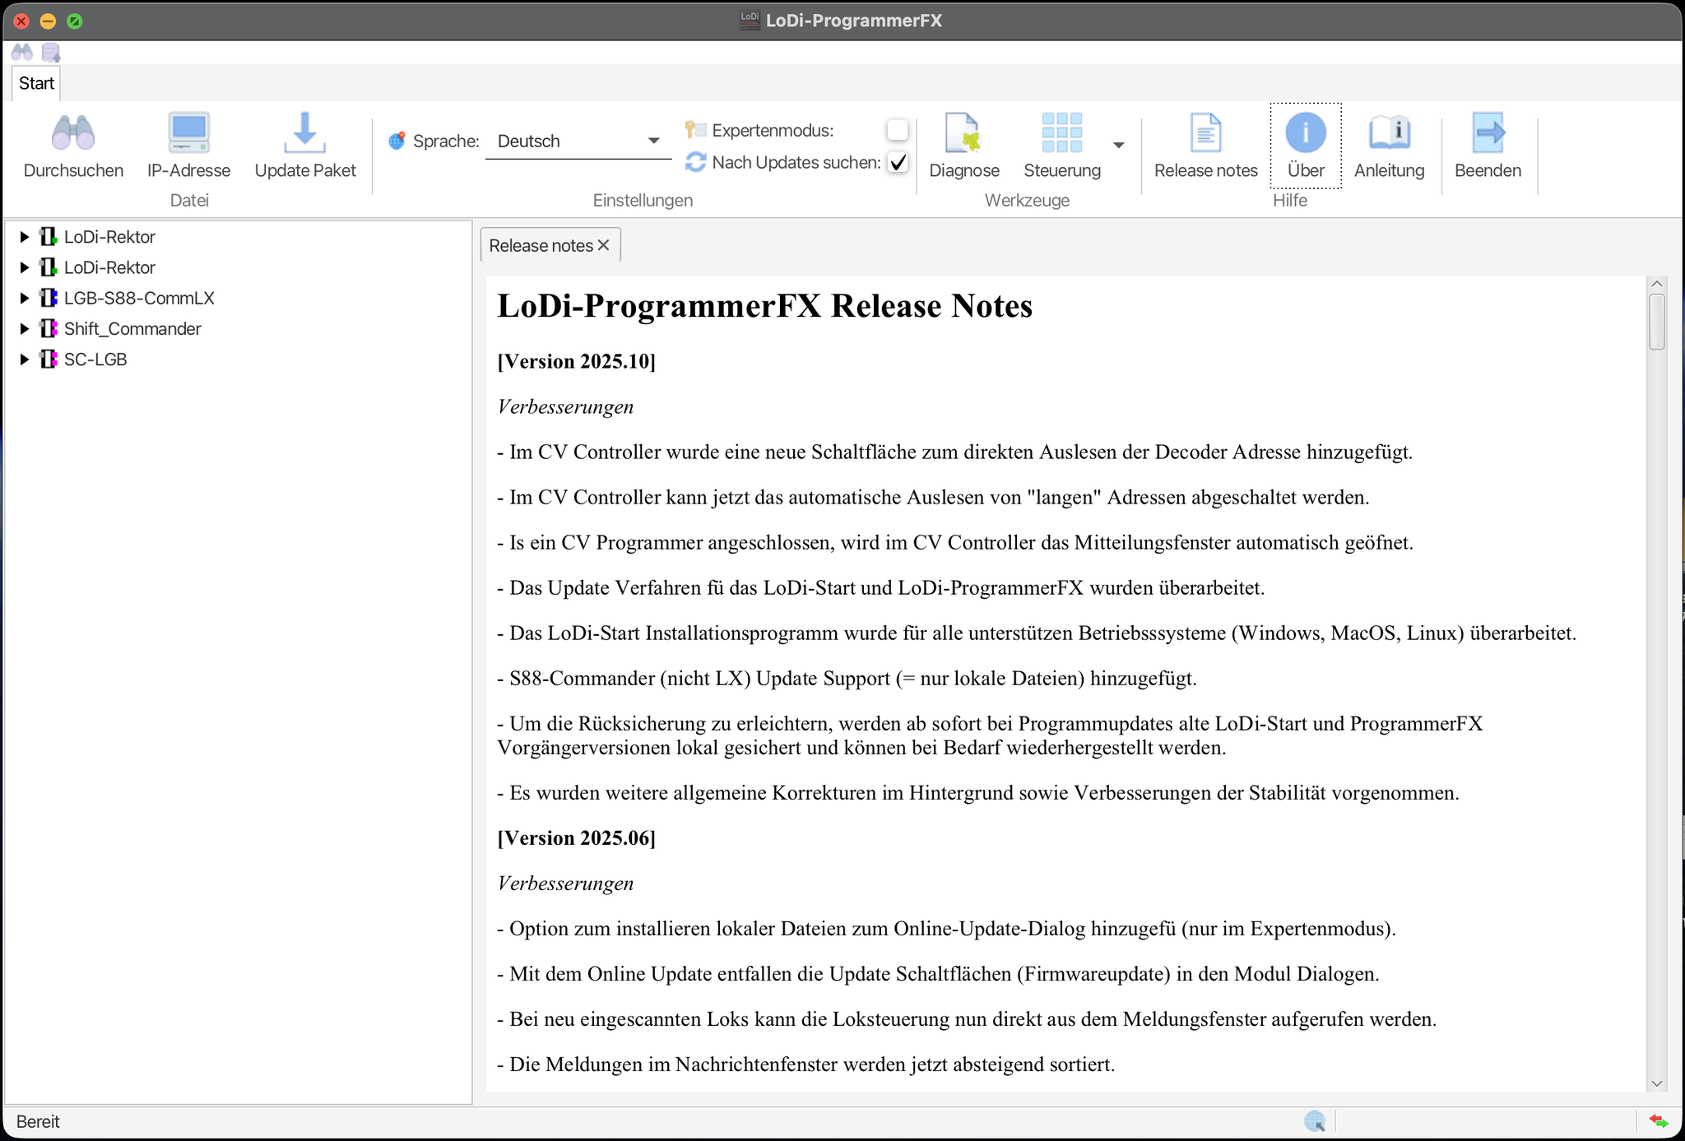
Task: Click the LoDi app icon in title bar
Action: tap(750, 21)
